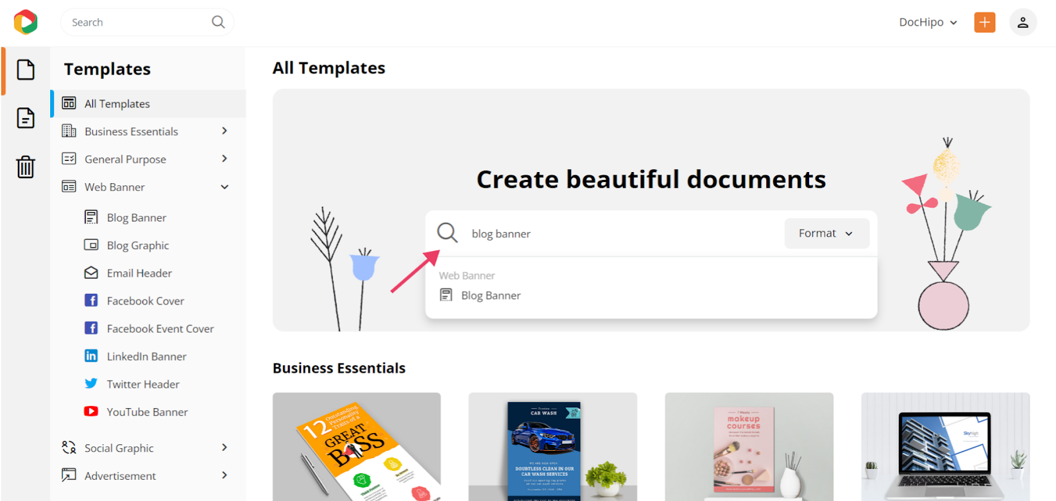1056x501 pixels.
Task: Open Facebook Cover templates
Action: coord(145,301)
